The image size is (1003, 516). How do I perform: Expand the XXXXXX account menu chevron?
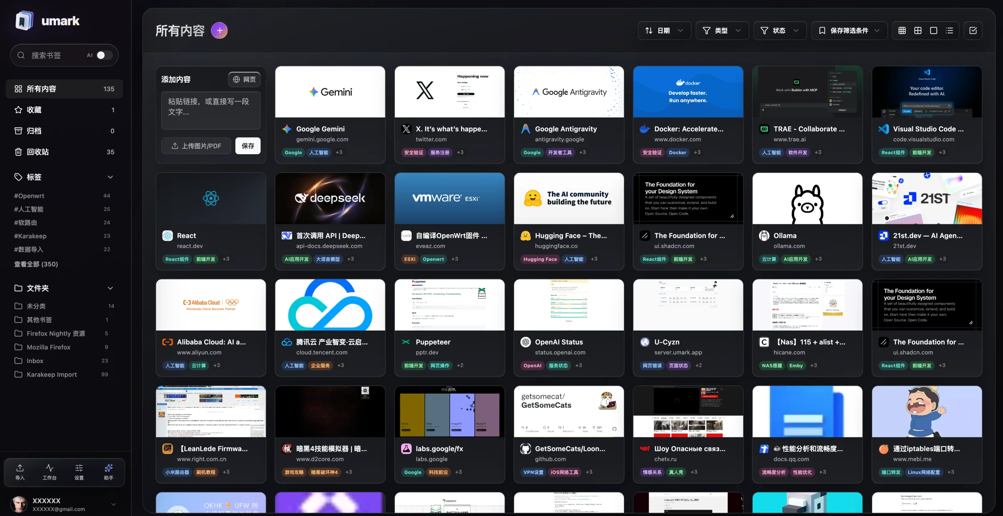[x=113, y=504]
